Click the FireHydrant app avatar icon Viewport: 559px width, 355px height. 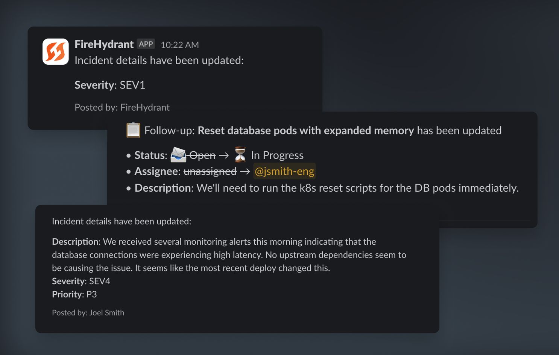(56, 52)
